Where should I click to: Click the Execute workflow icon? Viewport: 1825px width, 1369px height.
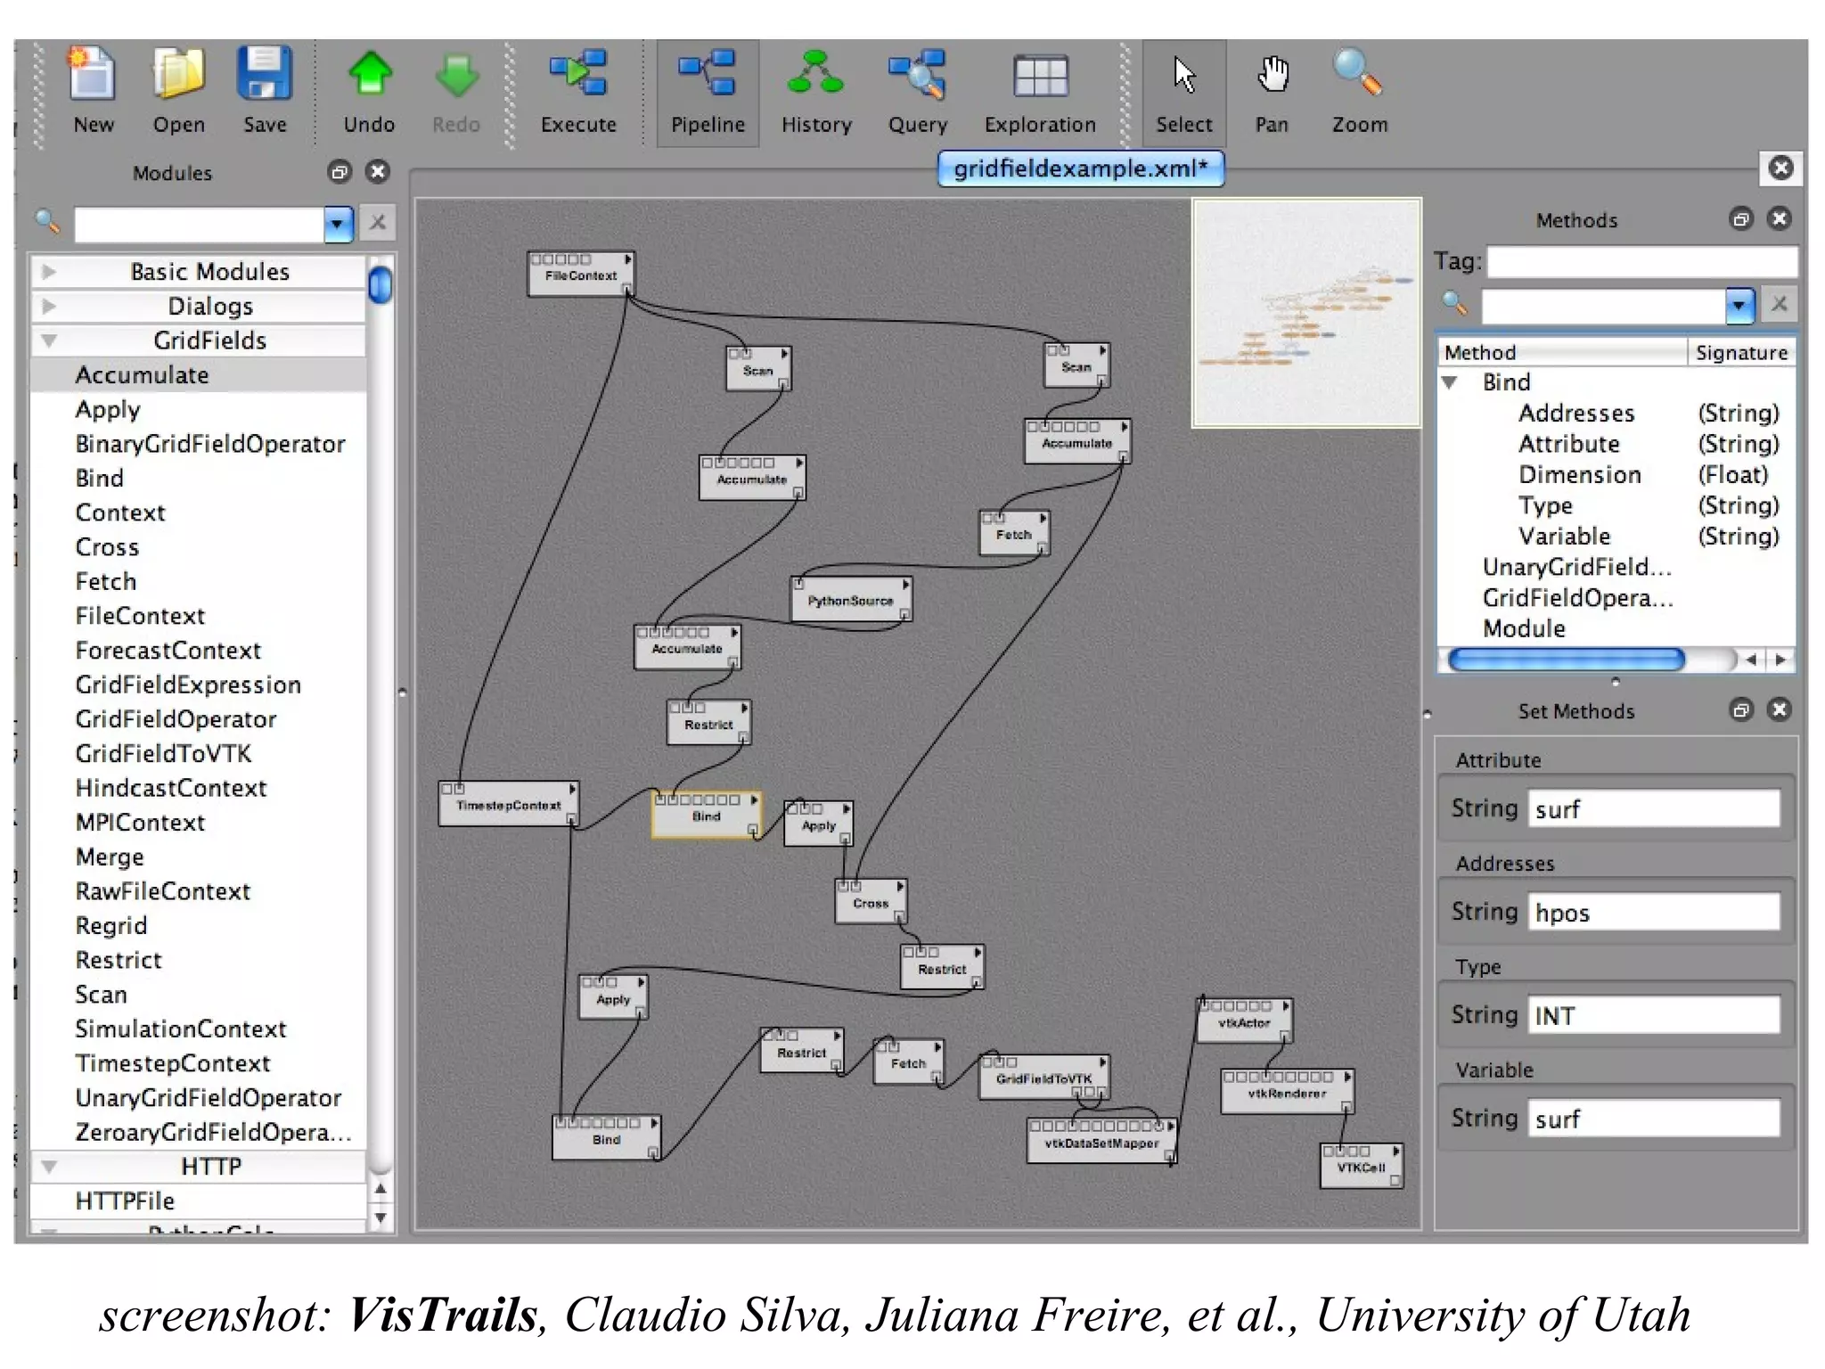tap(577, 75)
